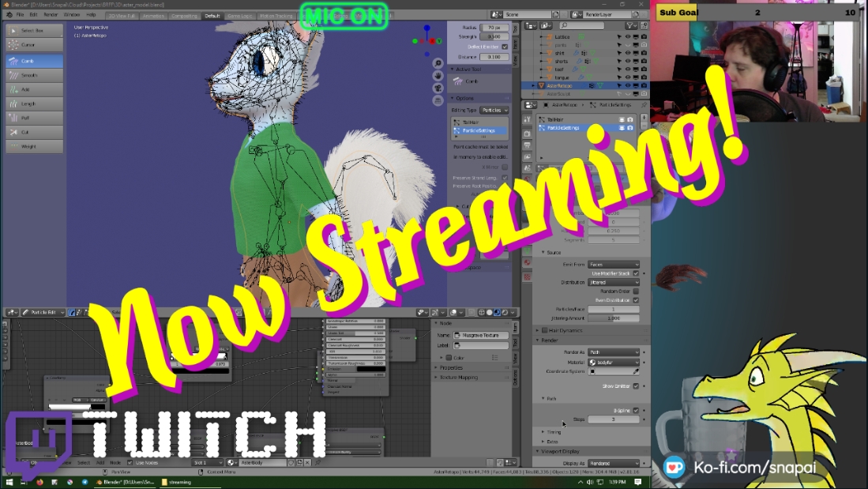This screenshot has height=489, width=868.
Task: Add a particle system slot with plus
Action: pyautogui.click(x=644, y=118)
